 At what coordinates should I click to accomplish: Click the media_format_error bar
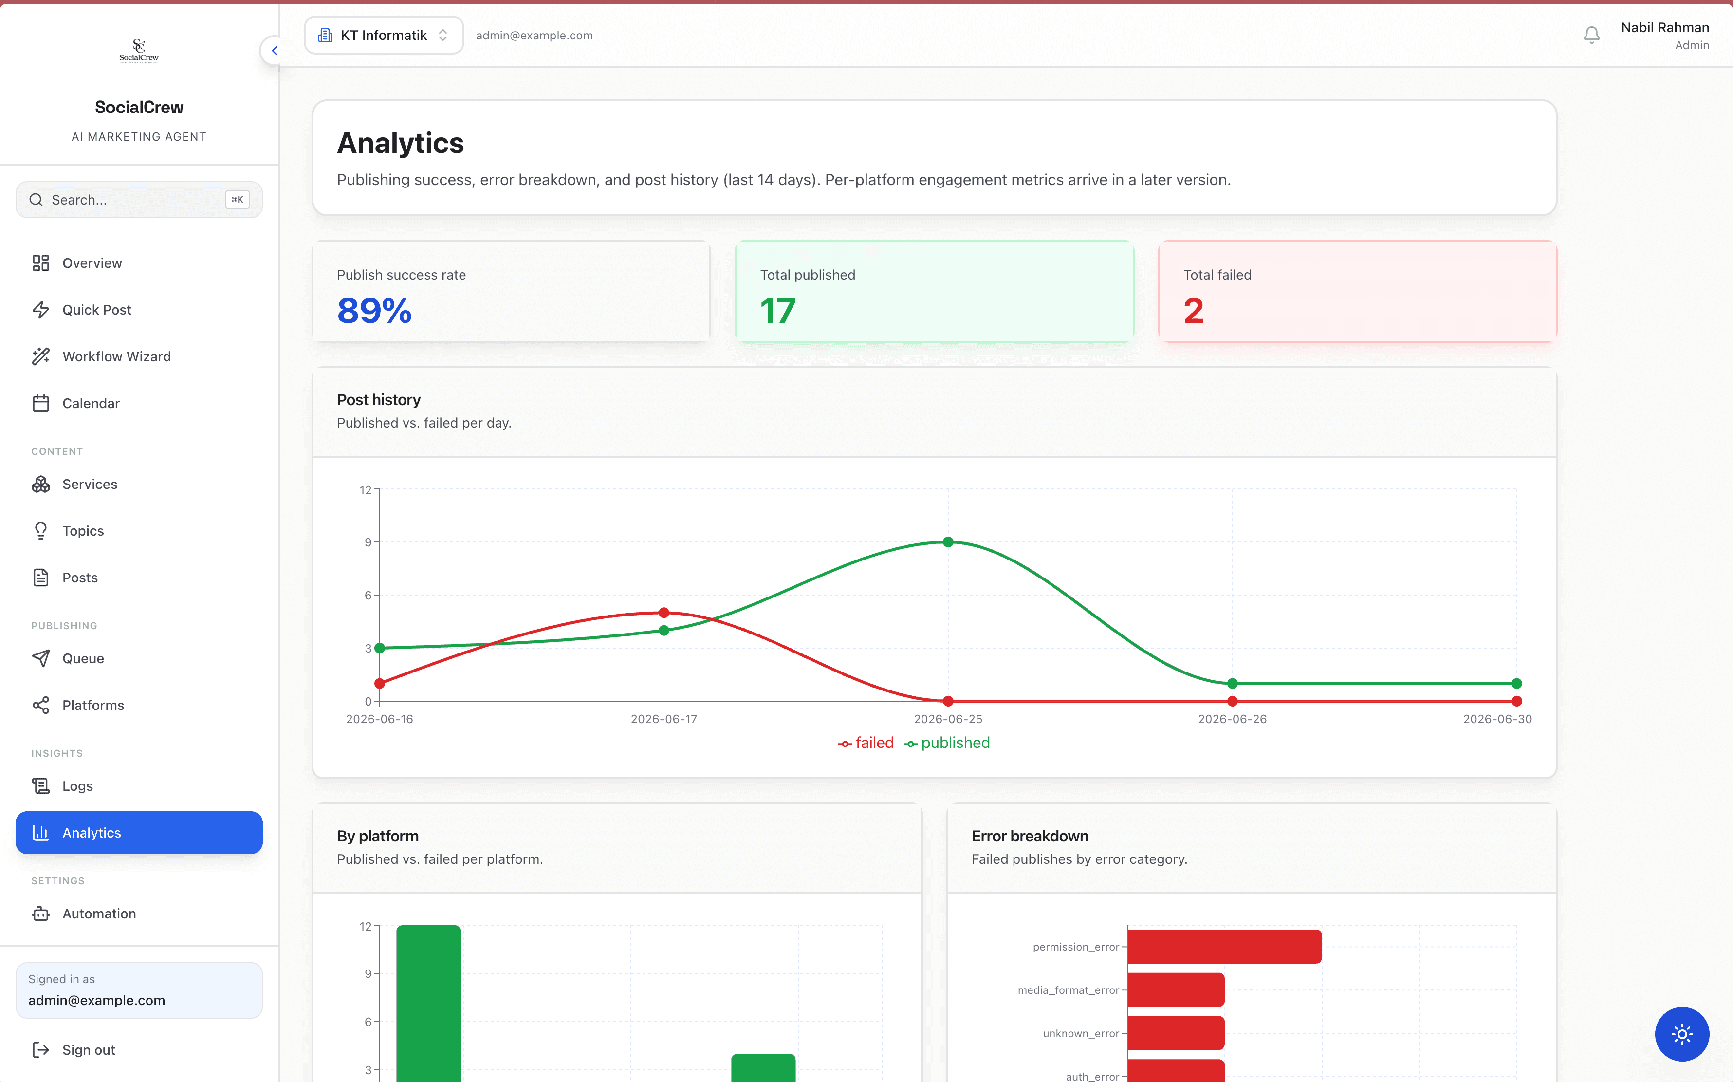coord(1176,989)
